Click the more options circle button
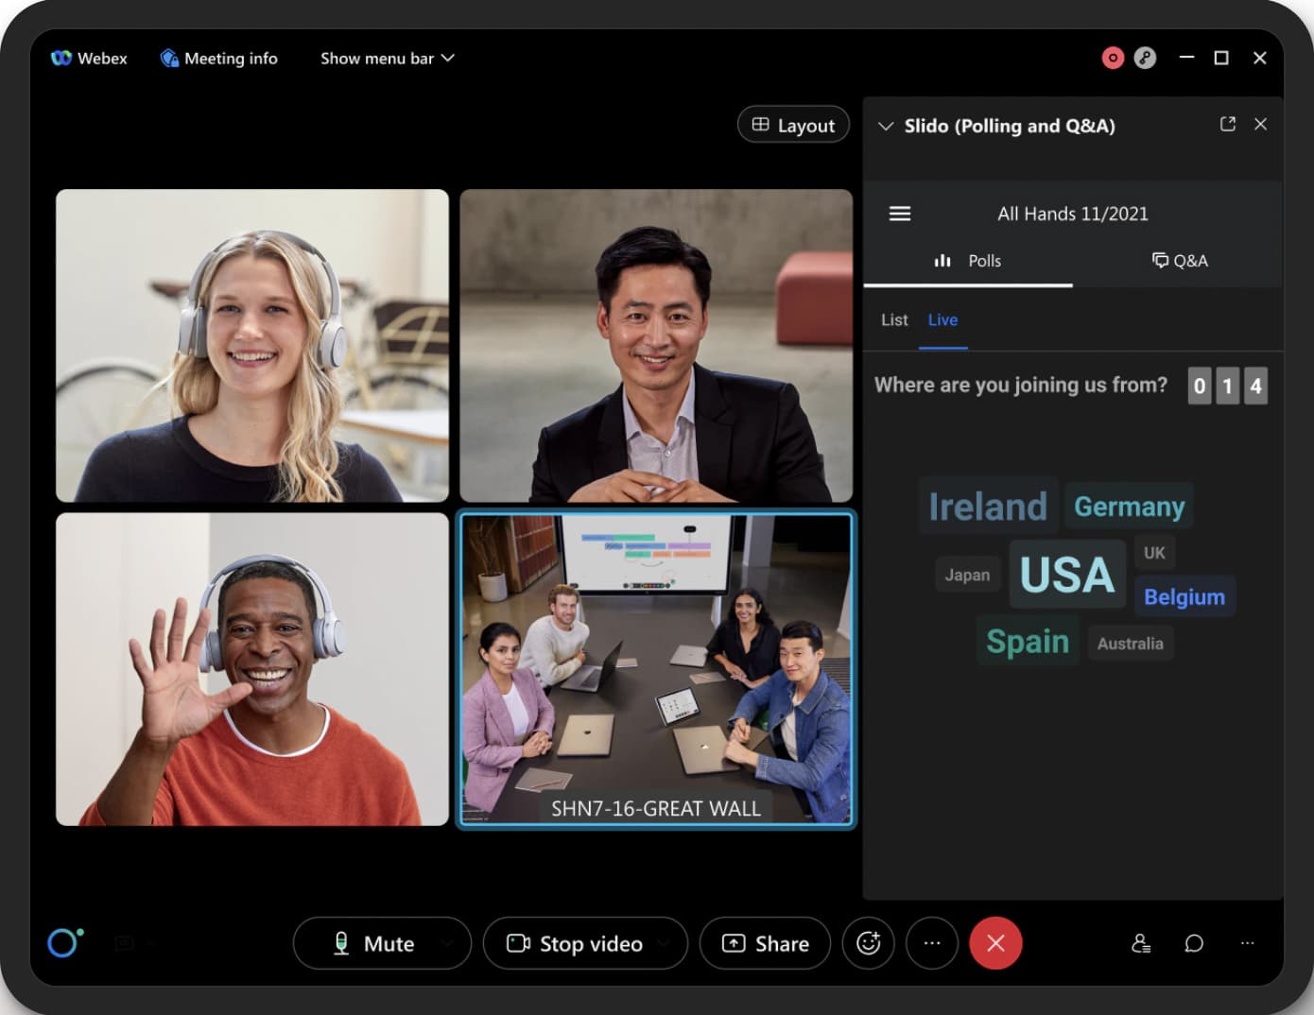The width and height of the screenshot is (1314, 1015). (x=932, y=943)
